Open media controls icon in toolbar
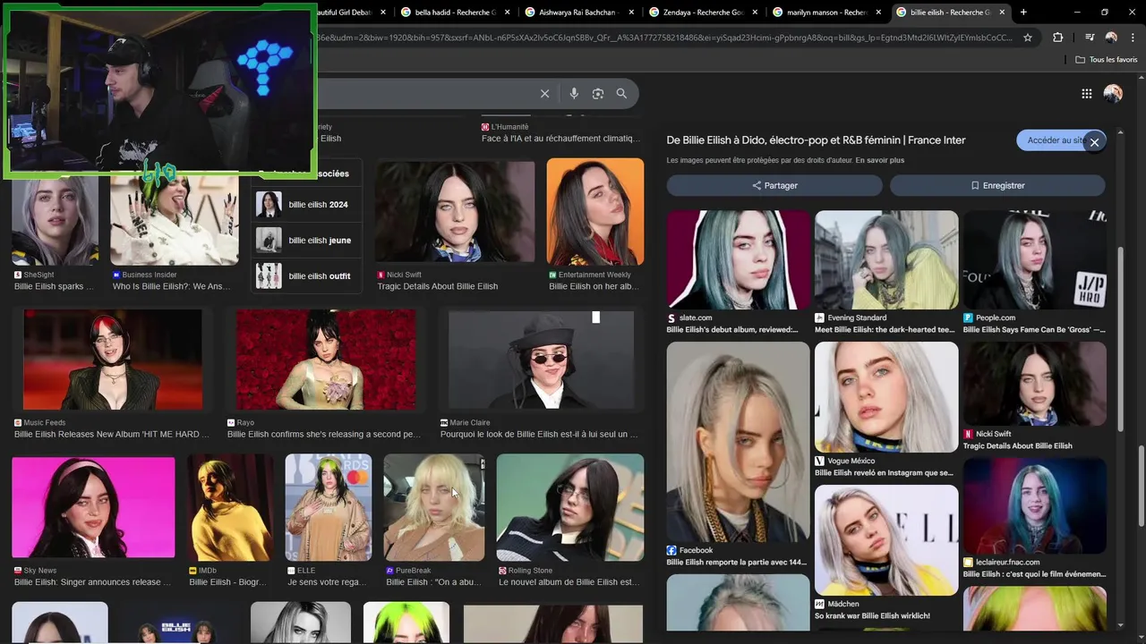The height and width of the screenshot is (644, 1146). click(1089, 38)
